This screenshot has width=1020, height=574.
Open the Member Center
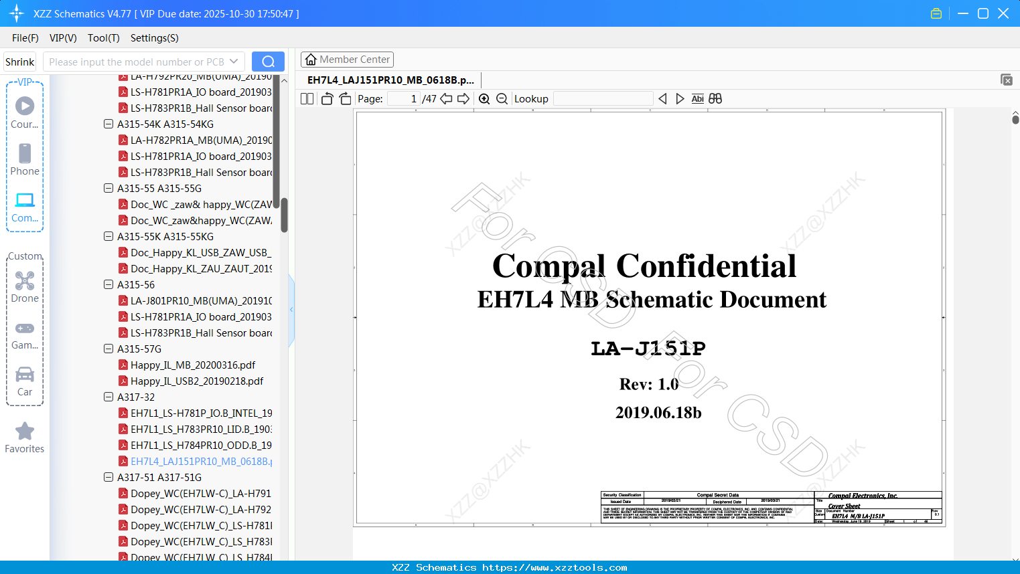(x=347, y=60)
